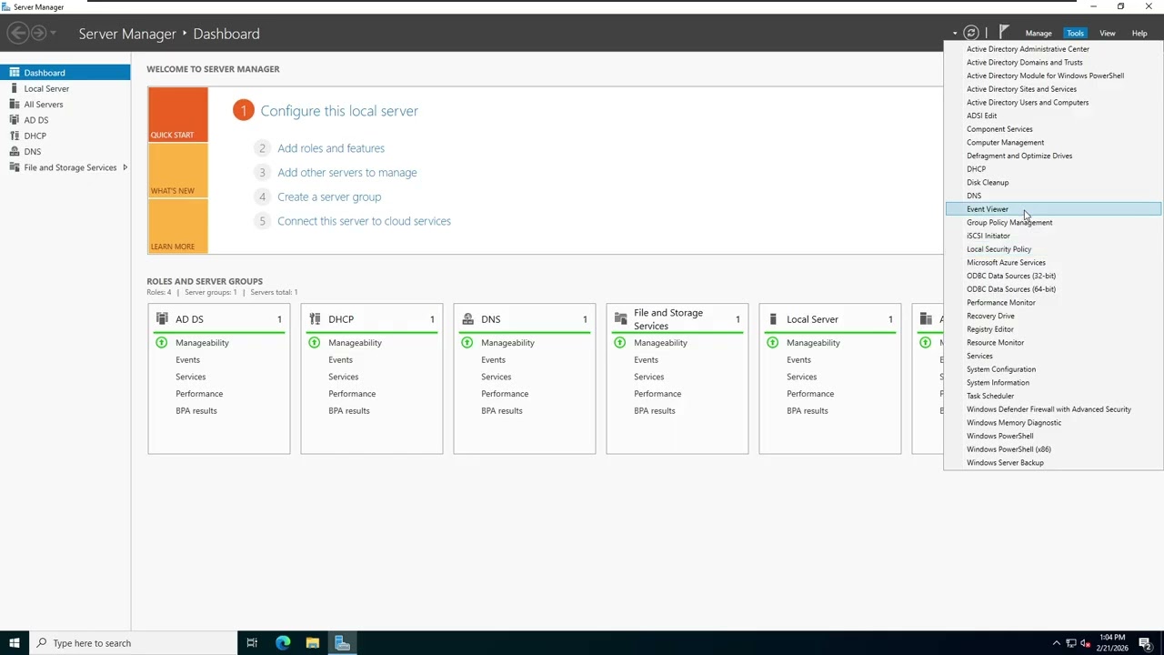Show hidden system tray icons
The width and height of the screenshot is (1164, 655).
[x=1056, y=643]
